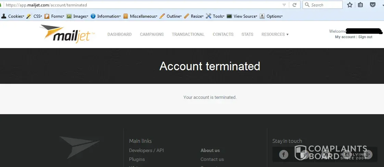Click the Google Plus social icon

pyautogui.click(x=368, y=155)
